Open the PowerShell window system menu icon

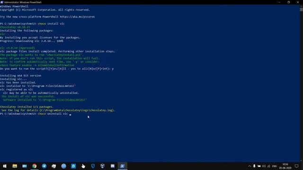coord(2,2)
